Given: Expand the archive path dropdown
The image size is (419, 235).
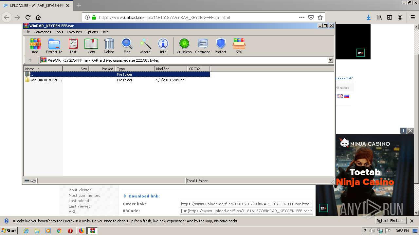Looking at the screenshot, I should tap(330, 60).
